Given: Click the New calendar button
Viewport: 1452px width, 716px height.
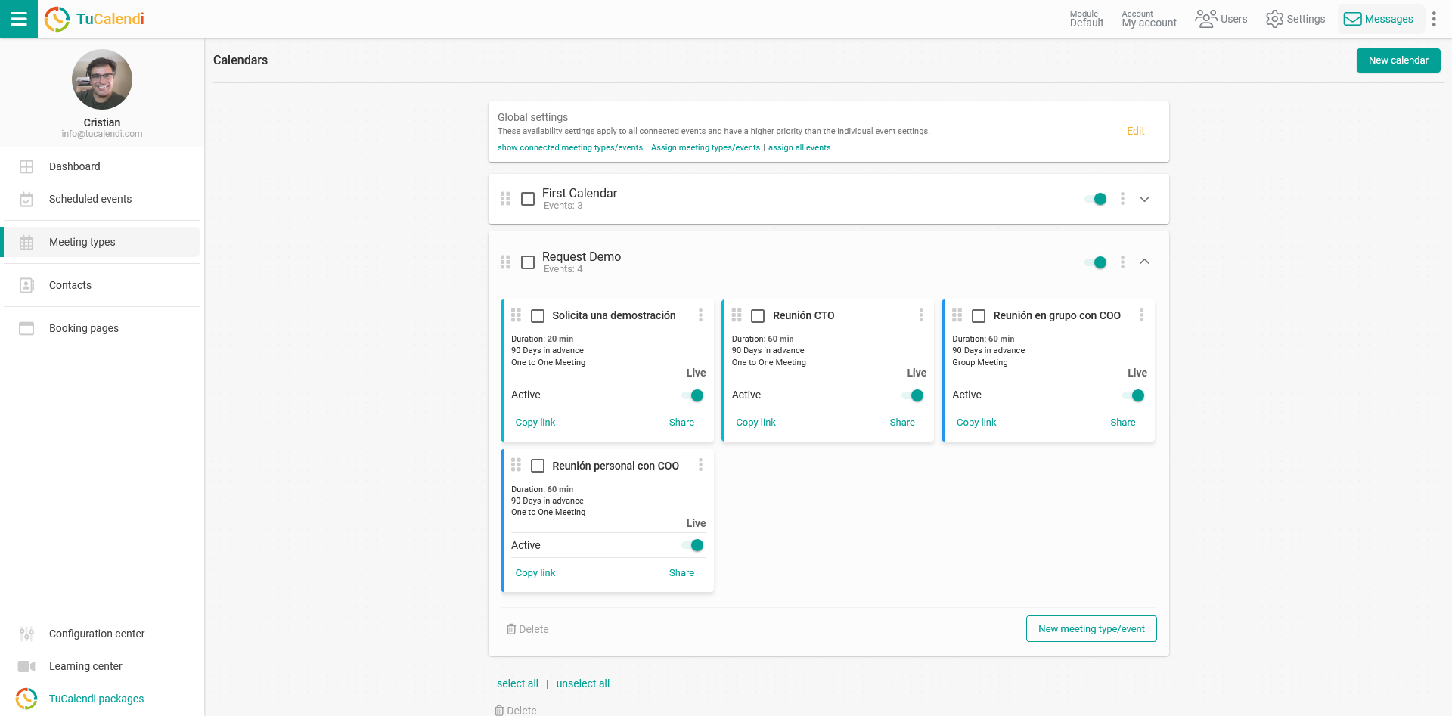Looking at the screenshot, I should 1398,60.
